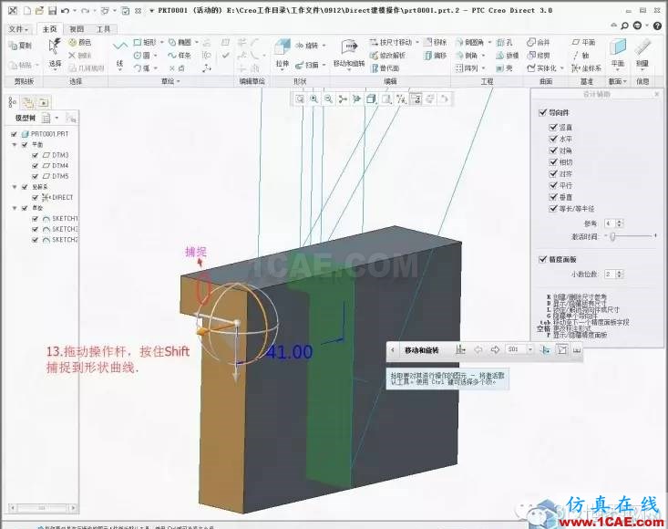668x529 pixels.
Task: Click the 颜色 (Color) button
Action: pos(80,42)
